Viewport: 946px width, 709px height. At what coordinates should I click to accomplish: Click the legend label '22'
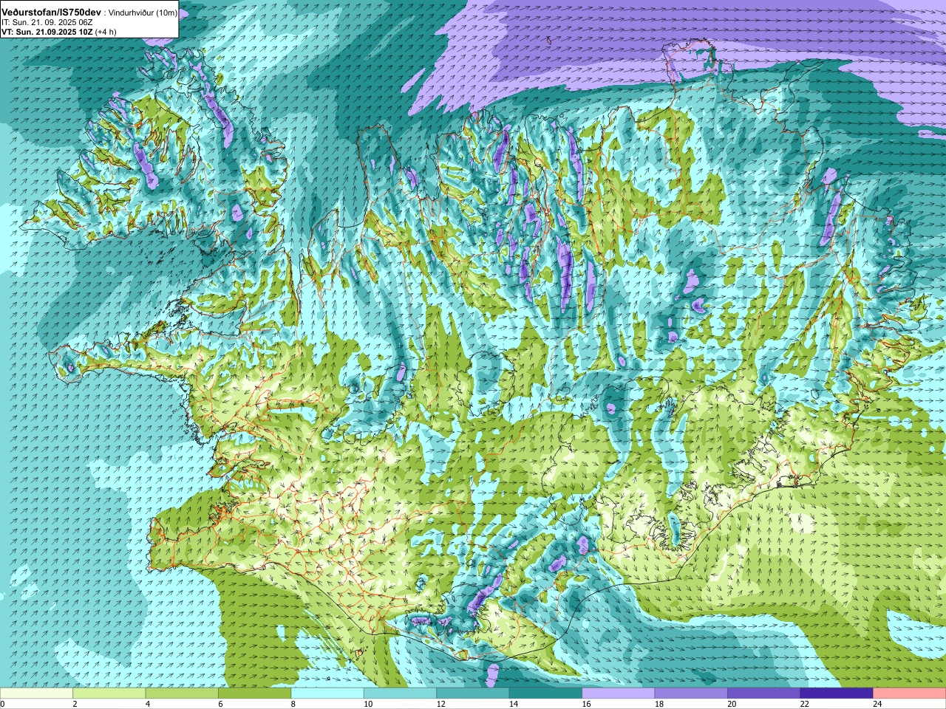(x=805, y=704)
